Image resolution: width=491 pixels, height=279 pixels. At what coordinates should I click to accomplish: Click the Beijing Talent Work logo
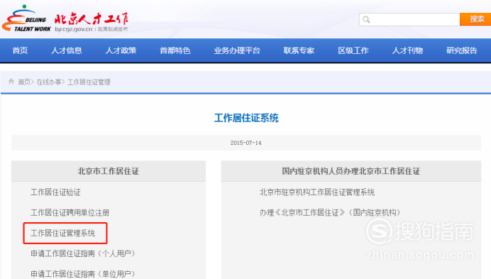26,18
